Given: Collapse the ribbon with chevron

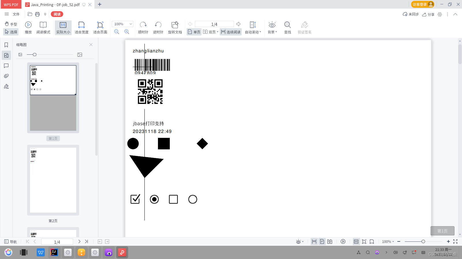Looking at the screenshot, I should pos(455,14).
